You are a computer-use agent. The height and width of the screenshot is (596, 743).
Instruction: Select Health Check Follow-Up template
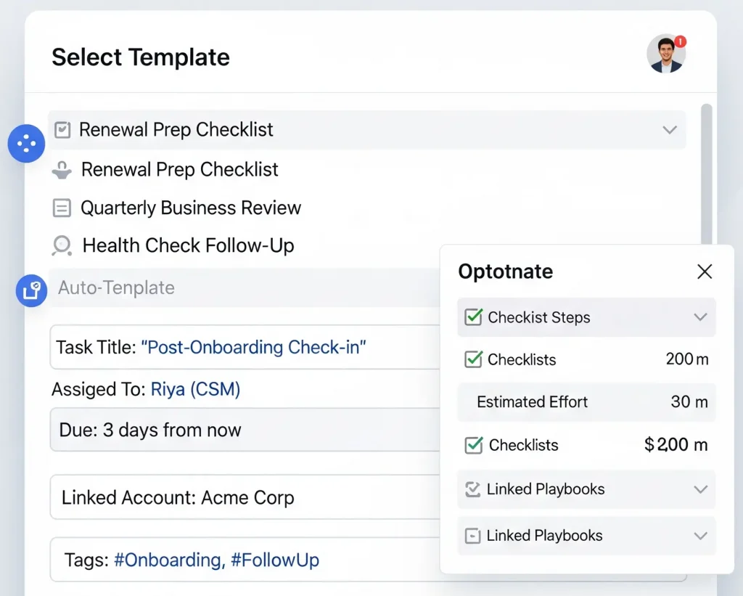tap(188, 246)
